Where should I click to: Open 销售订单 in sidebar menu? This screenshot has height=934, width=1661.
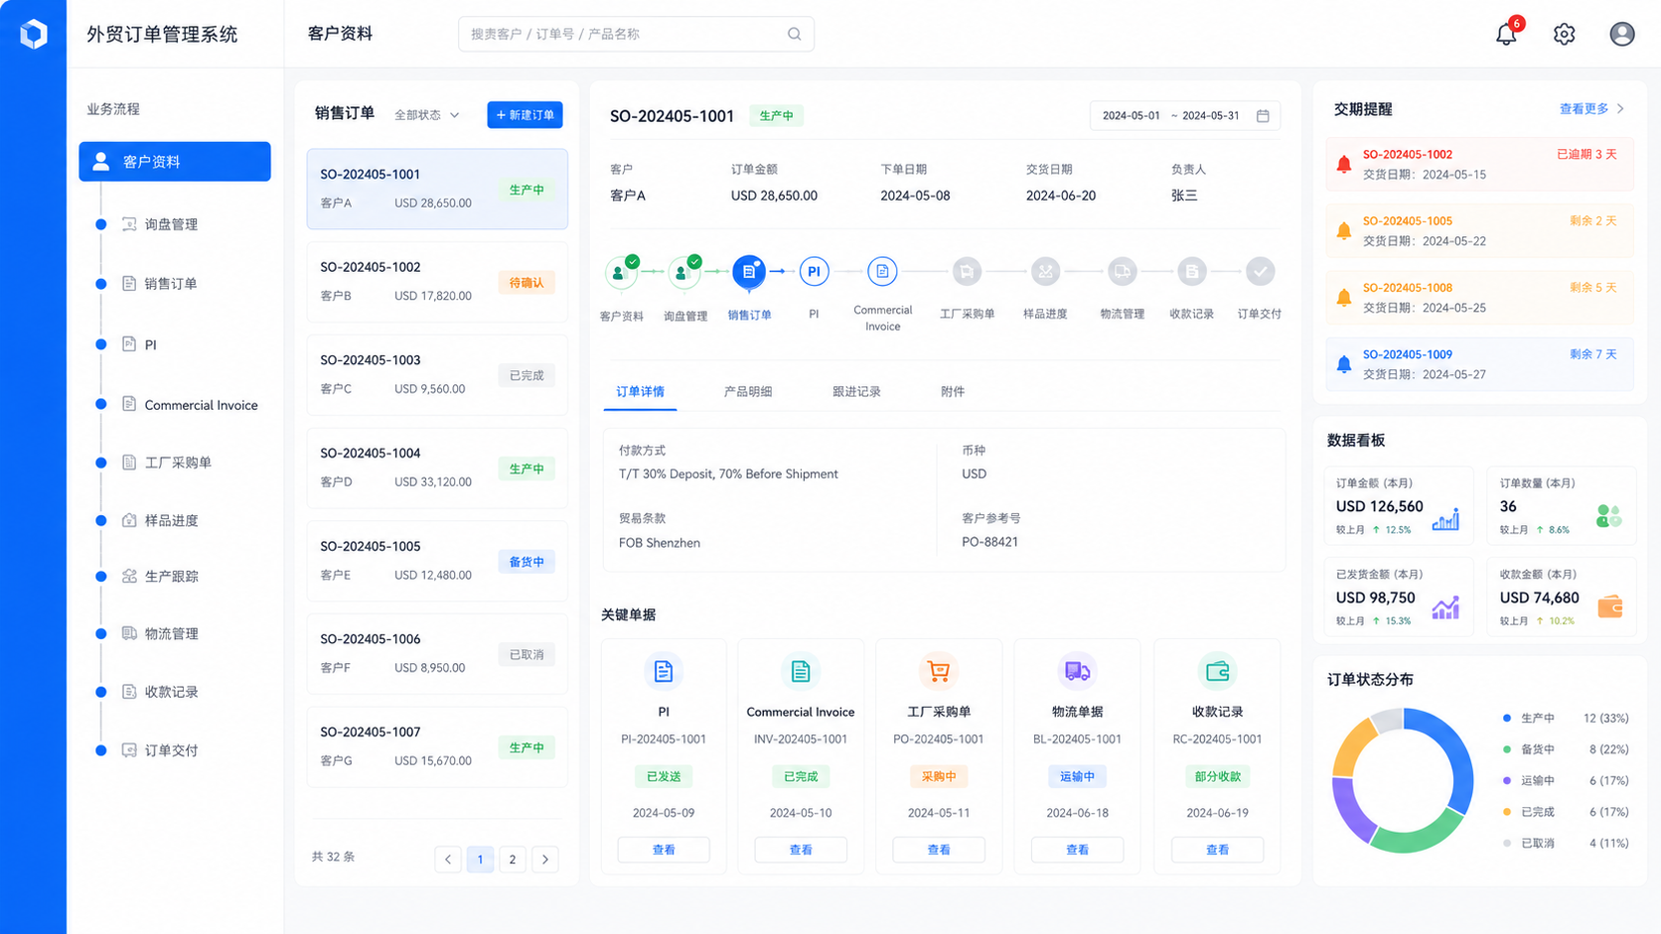[x=171, y=284]
